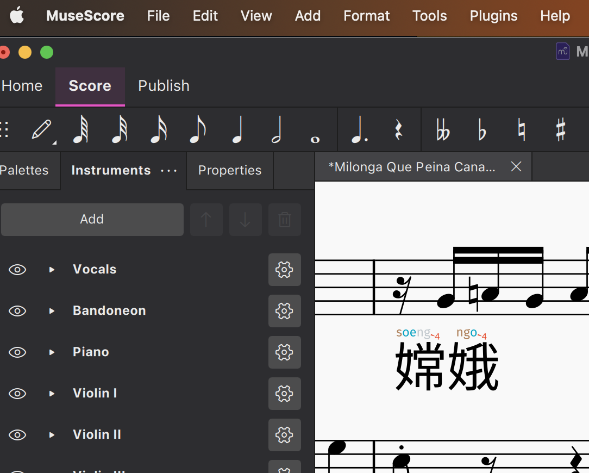Toggle visibility of Violin I
The height and width of the screenshot is (473, 589).
(x=17, y=394)
